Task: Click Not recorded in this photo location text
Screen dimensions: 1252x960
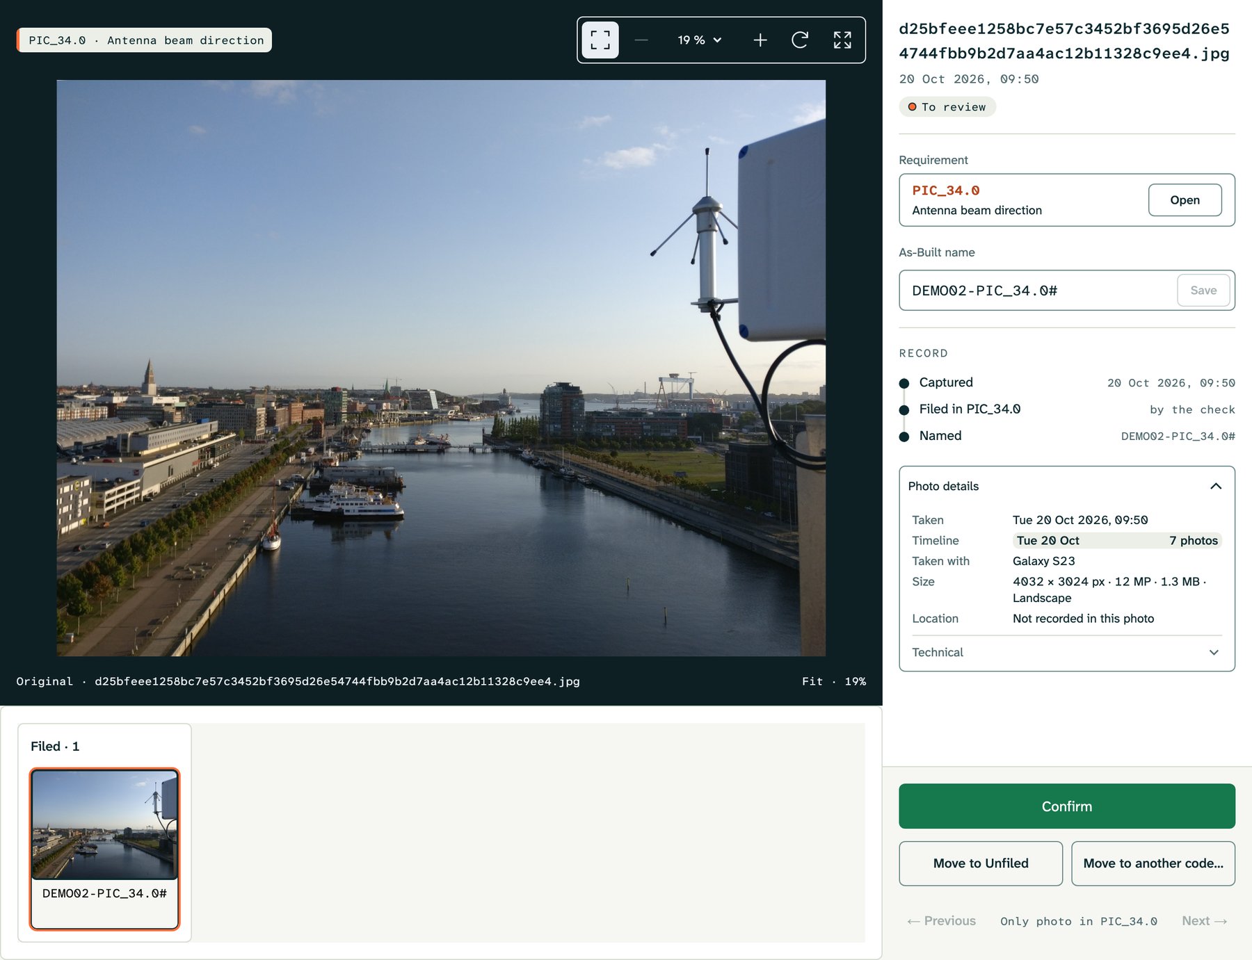Action: pyautogui.click(x=1083, y=619)
